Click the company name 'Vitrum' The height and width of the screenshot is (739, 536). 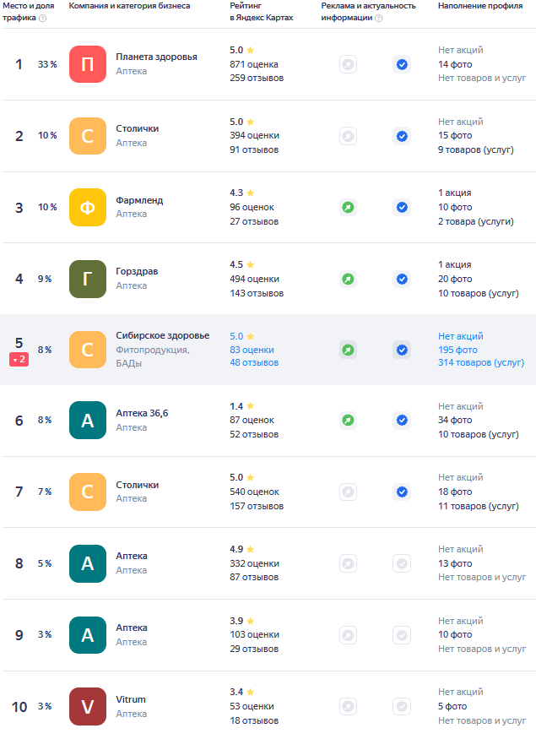pyautogui.click(x=131, y=699)
